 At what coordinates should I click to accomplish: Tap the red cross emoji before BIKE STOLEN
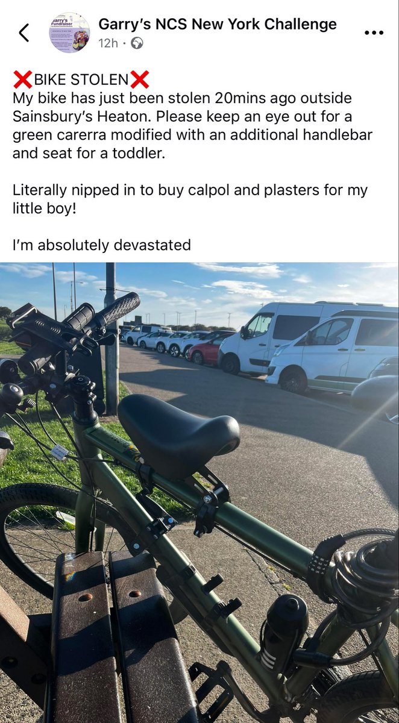tap(22, 80)
